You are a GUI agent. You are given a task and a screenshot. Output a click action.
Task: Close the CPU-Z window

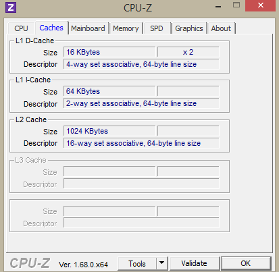[260, 5]
